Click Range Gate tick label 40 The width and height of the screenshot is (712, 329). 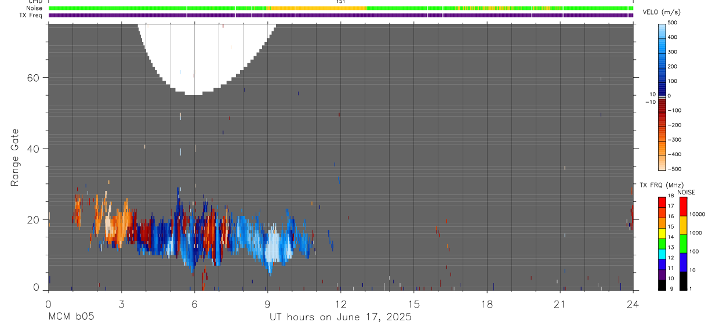tap(32, 149)
